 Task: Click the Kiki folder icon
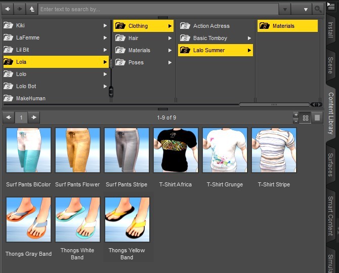tap(8, 25)
